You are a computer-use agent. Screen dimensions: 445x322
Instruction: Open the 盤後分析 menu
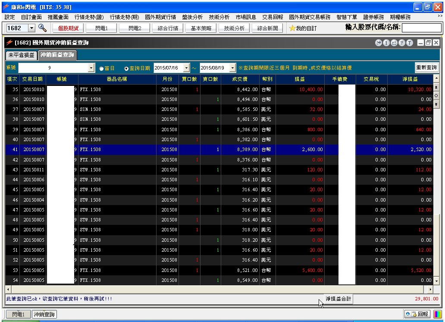tap(192, 17)
